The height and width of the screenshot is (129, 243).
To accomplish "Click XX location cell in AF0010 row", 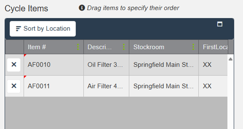I will click(x=207, y=65).
